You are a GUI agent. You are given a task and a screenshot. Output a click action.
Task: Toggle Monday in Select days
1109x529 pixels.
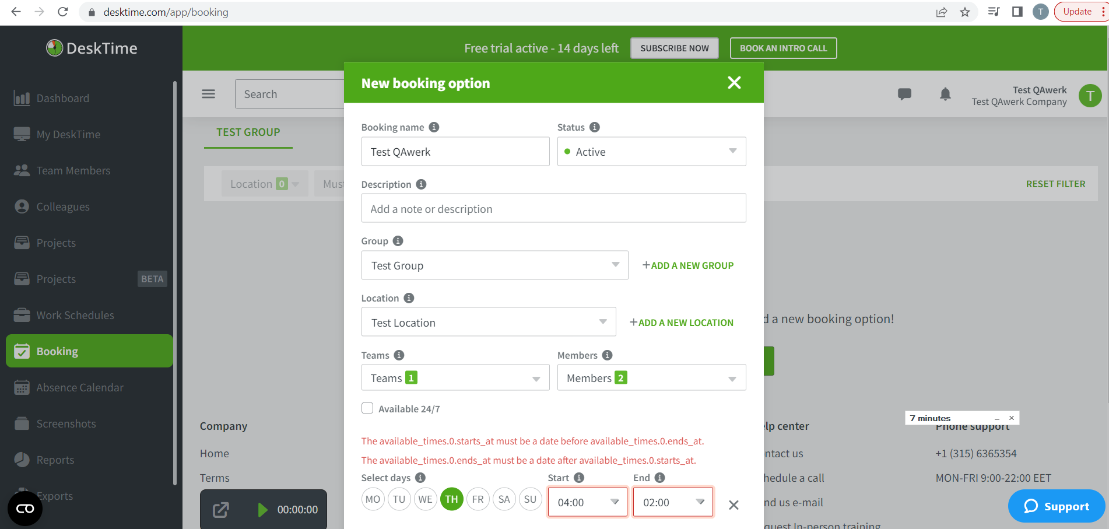click(x=373, y=499)
